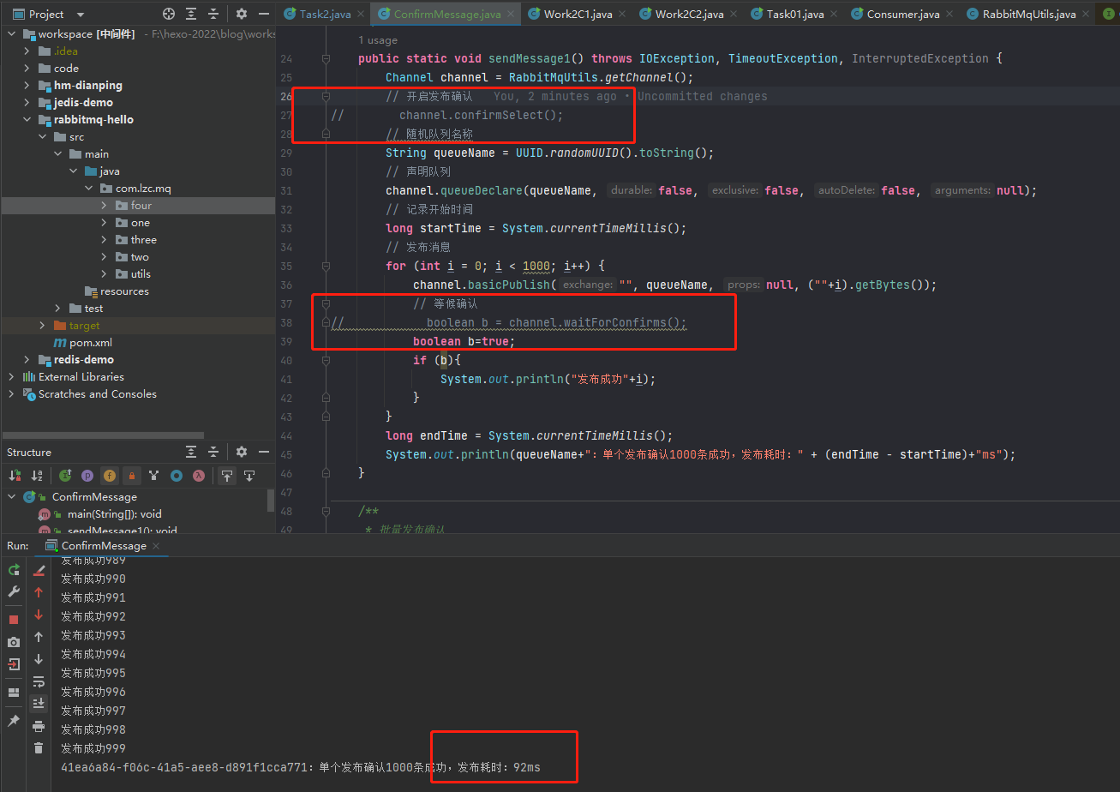This screenshot has height=792, width=1120.
Task: Expand External Libraries node
Action: click(x=12, y=377)
